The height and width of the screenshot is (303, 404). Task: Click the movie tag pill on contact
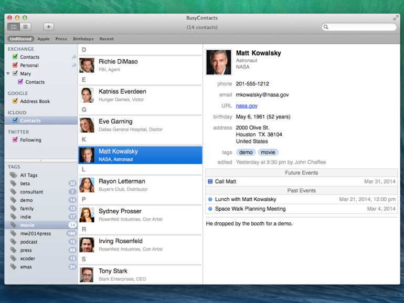click(x=268, y=153)
